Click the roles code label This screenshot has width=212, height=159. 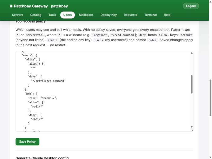[152, 40]
